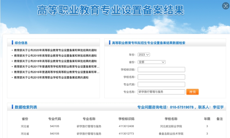The height and width of the screenshot is (138, 230).
Task: Click the 专业名称 field containing 研学旅行管理与服务
Action: point(161,92)
